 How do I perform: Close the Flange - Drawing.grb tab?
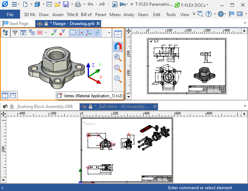pyautogui.click(x=98, y=24)
